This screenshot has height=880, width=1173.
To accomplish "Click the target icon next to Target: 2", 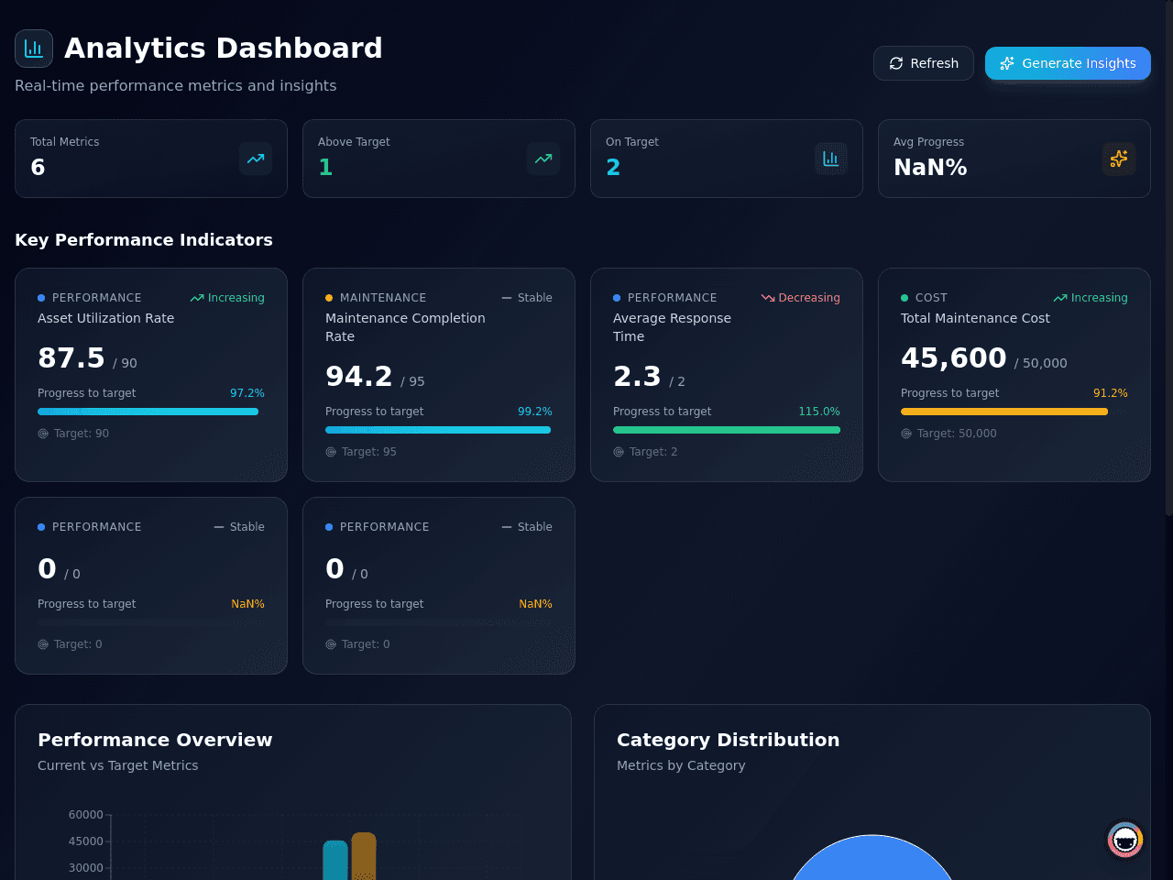I will pos(619,452).
